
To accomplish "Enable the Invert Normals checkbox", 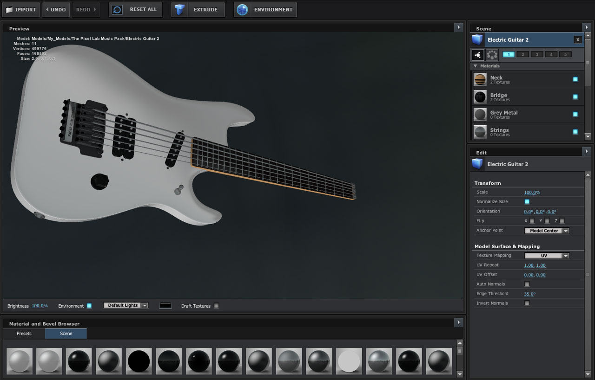I will click(x=527, y=303).
